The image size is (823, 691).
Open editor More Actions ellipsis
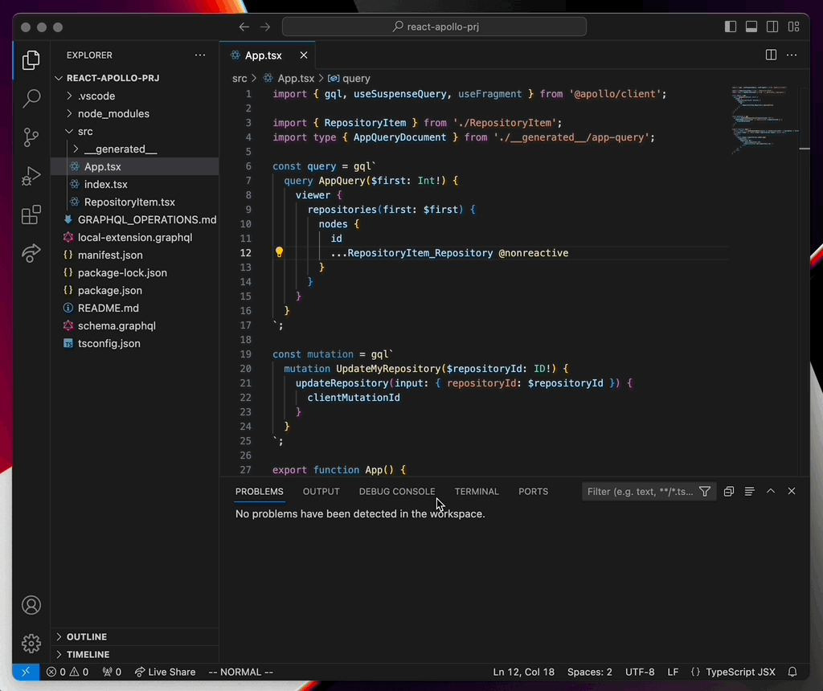[x=792, y=55]
